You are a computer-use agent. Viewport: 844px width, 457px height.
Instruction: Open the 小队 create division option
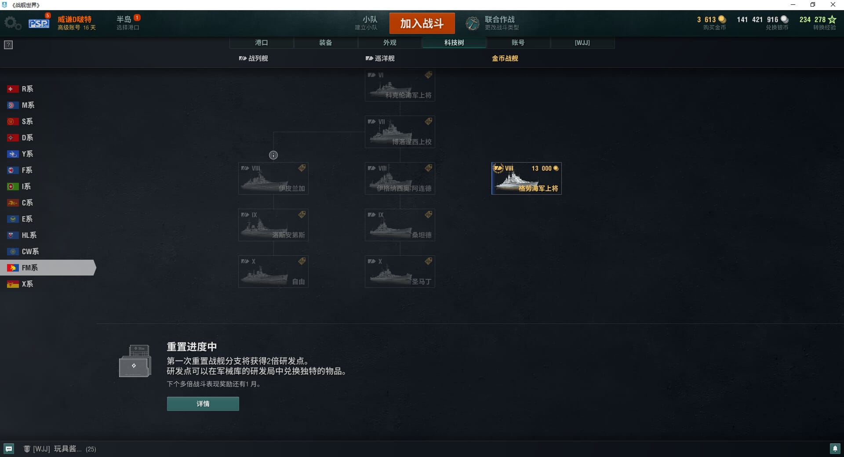click(x=366, y=23)
